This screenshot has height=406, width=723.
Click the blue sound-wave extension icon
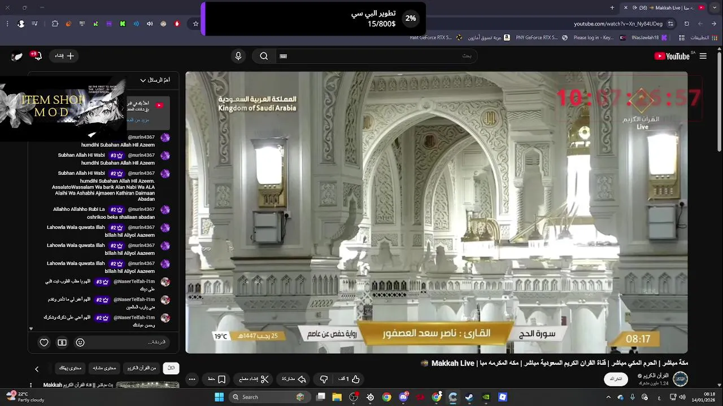tap(136, 24)
